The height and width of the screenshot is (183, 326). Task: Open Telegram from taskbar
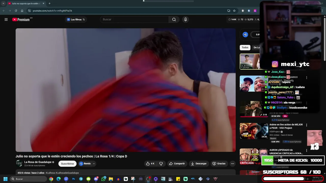(x=81, y=179)
